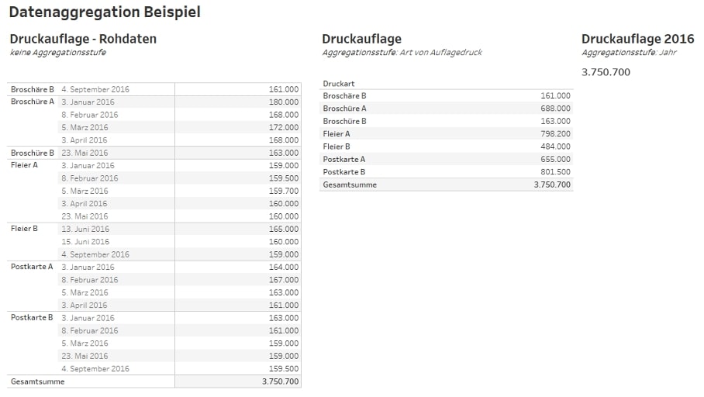Click the 165.000 value for Fleier B

click(283, 229)
